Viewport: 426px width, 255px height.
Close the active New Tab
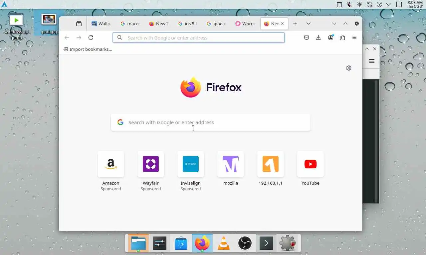(282, 24)
